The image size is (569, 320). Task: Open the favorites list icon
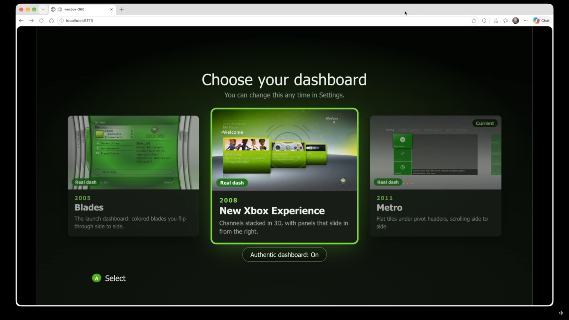(x=505, y=21)
